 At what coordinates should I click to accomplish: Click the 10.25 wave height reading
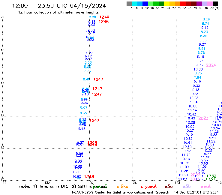[x=208, y=151]
